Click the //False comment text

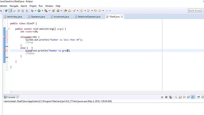tap(30, 53)
